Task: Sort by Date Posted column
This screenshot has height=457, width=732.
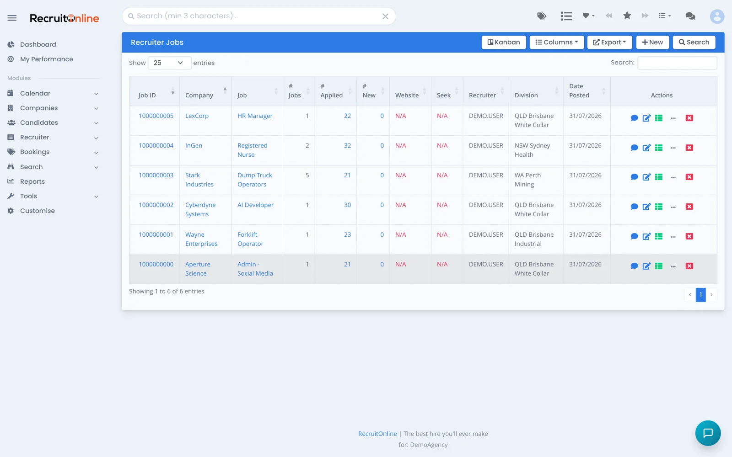Action: point(587,91)
